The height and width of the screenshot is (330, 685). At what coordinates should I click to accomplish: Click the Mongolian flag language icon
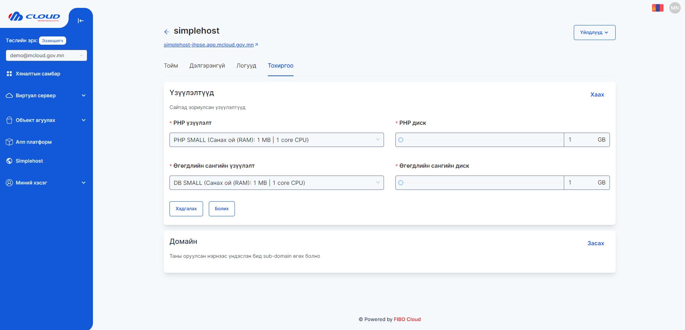click(x=657, y=7)
